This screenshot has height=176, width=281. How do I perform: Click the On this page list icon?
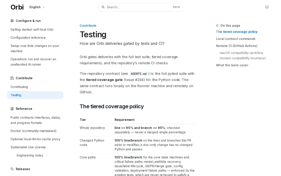(217, 26)
